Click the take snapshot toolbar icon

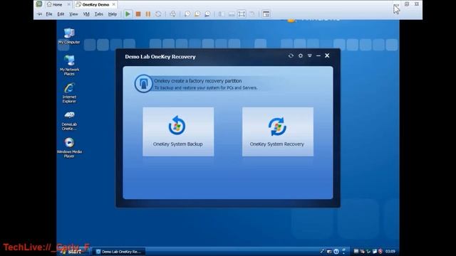click(187, 14)
